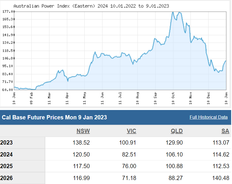Select the SA 2026 price 140.48
232x184 pixels.
click(221, 178)
